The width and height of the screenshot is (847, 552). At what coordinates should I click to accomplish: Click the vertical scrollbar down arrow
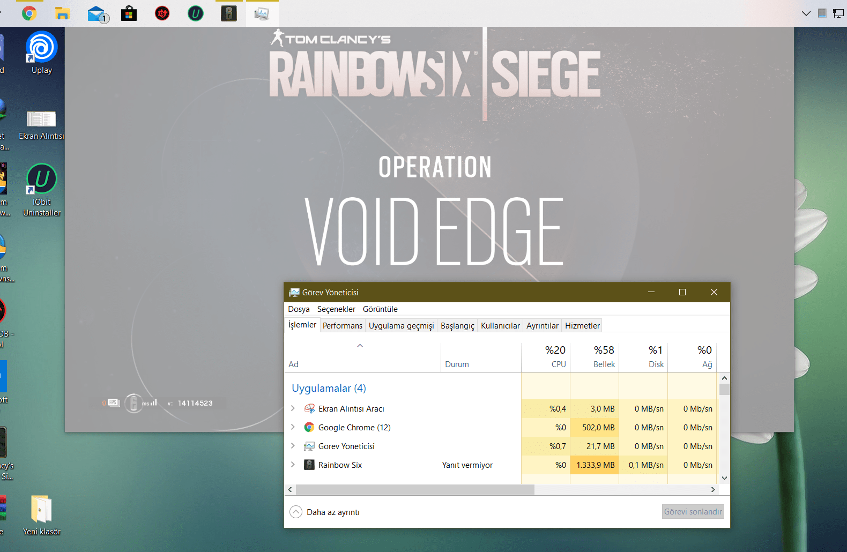click(724, 478)
